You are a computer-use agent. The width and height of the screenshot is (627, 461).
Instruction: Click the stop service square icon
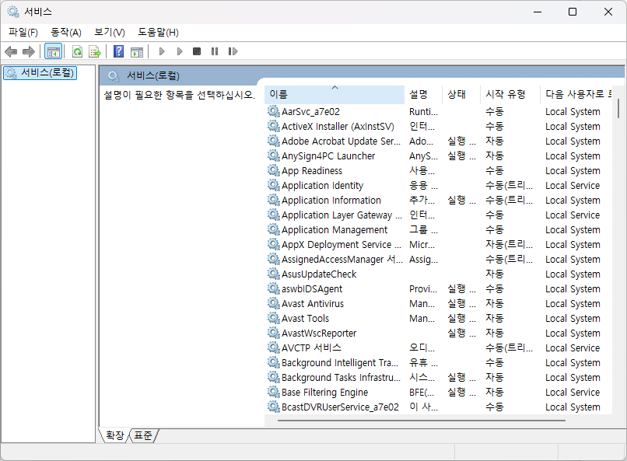(197, 51)
